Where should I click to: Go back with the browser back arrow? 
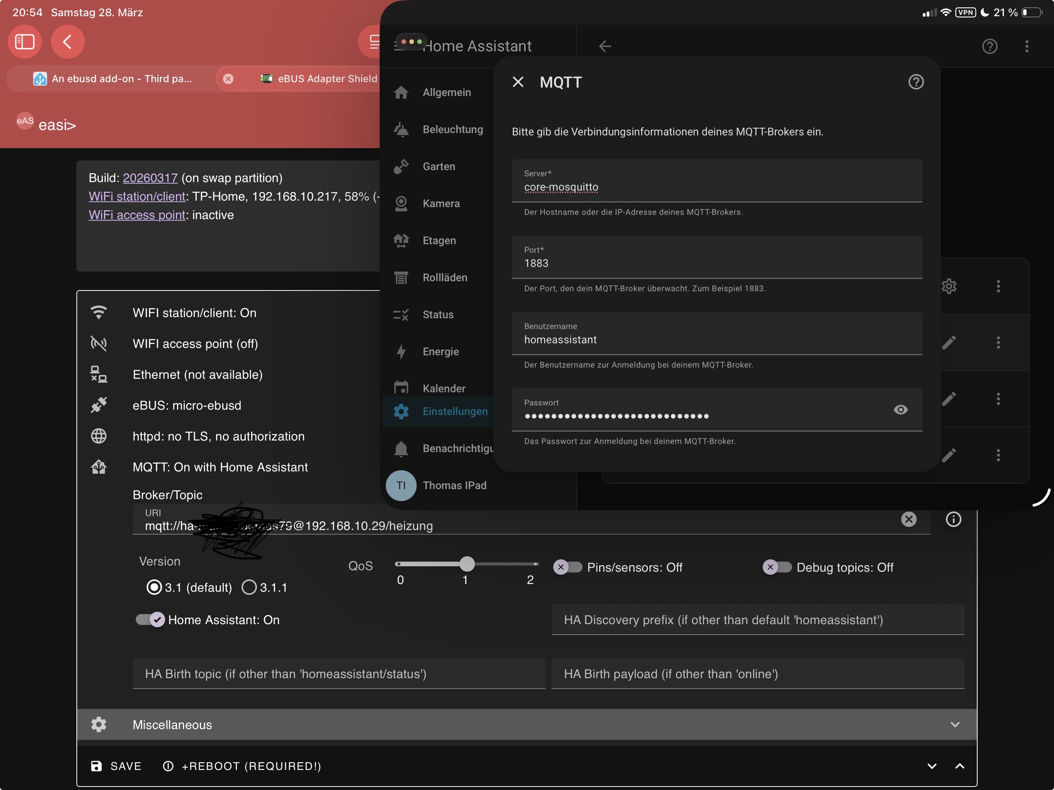pyautogui.click(x=68, y=42)
